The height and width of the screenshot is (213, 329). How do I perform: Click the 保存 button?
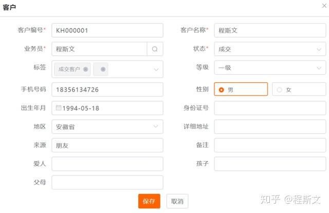click(149, 201)
